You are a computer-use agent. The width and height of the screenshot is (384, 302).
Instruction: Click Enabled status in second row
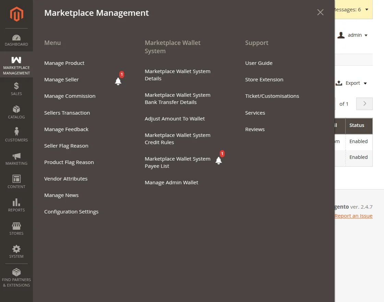(359, 157)
